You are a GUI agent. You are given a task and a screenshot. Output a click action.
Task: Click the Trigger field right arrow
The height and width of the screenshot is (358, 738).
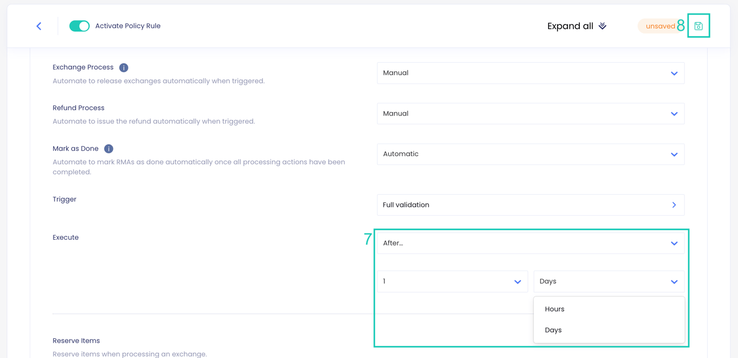tap(674, 205)
